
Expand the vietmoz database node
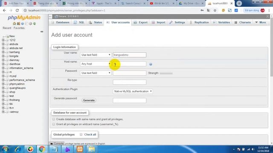tap(3, 112)
